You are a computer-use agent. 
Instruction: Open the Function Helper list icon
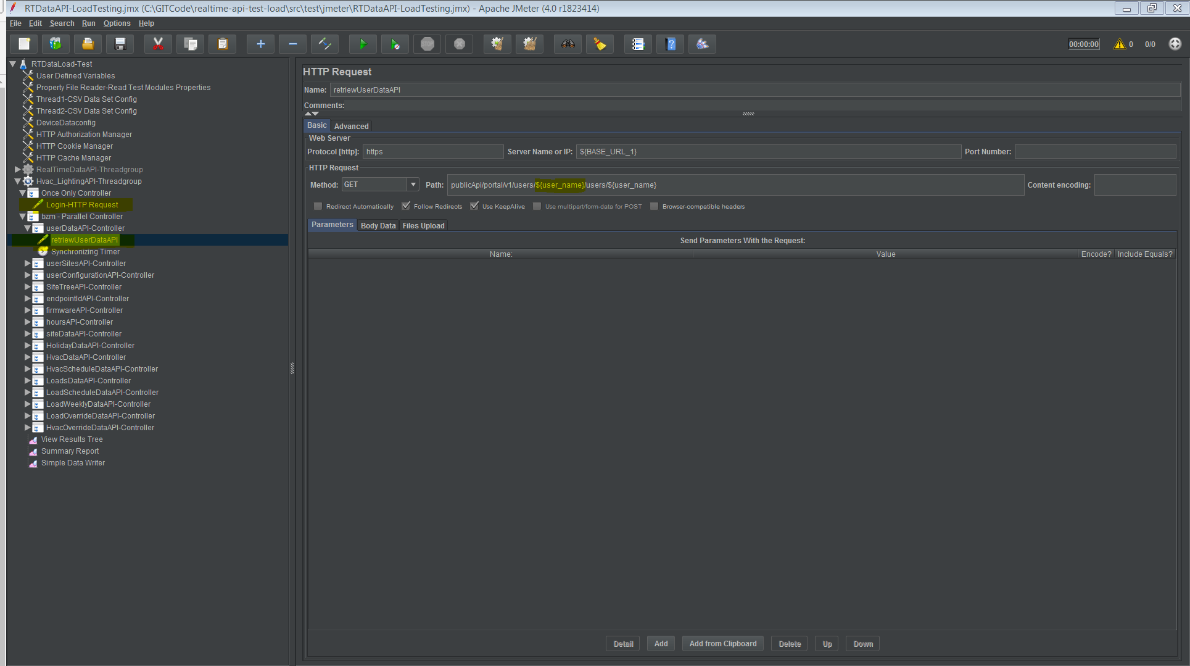click(638, 44)
